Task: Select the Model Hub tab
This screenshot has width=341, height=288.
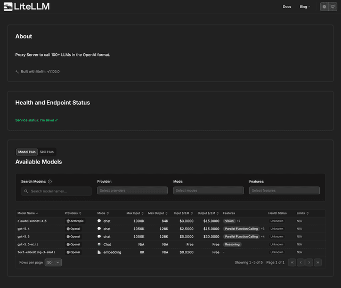Action: click(x=27, y=152)
